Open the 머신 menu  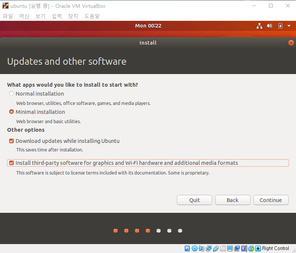[x=24, y=16]
